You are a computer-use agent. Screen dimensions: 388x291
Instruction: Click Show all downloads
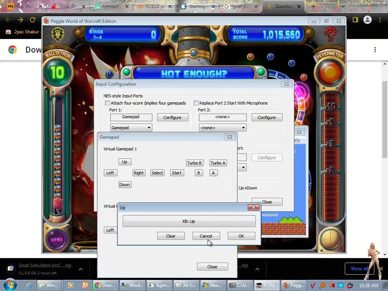click(359, 269)
